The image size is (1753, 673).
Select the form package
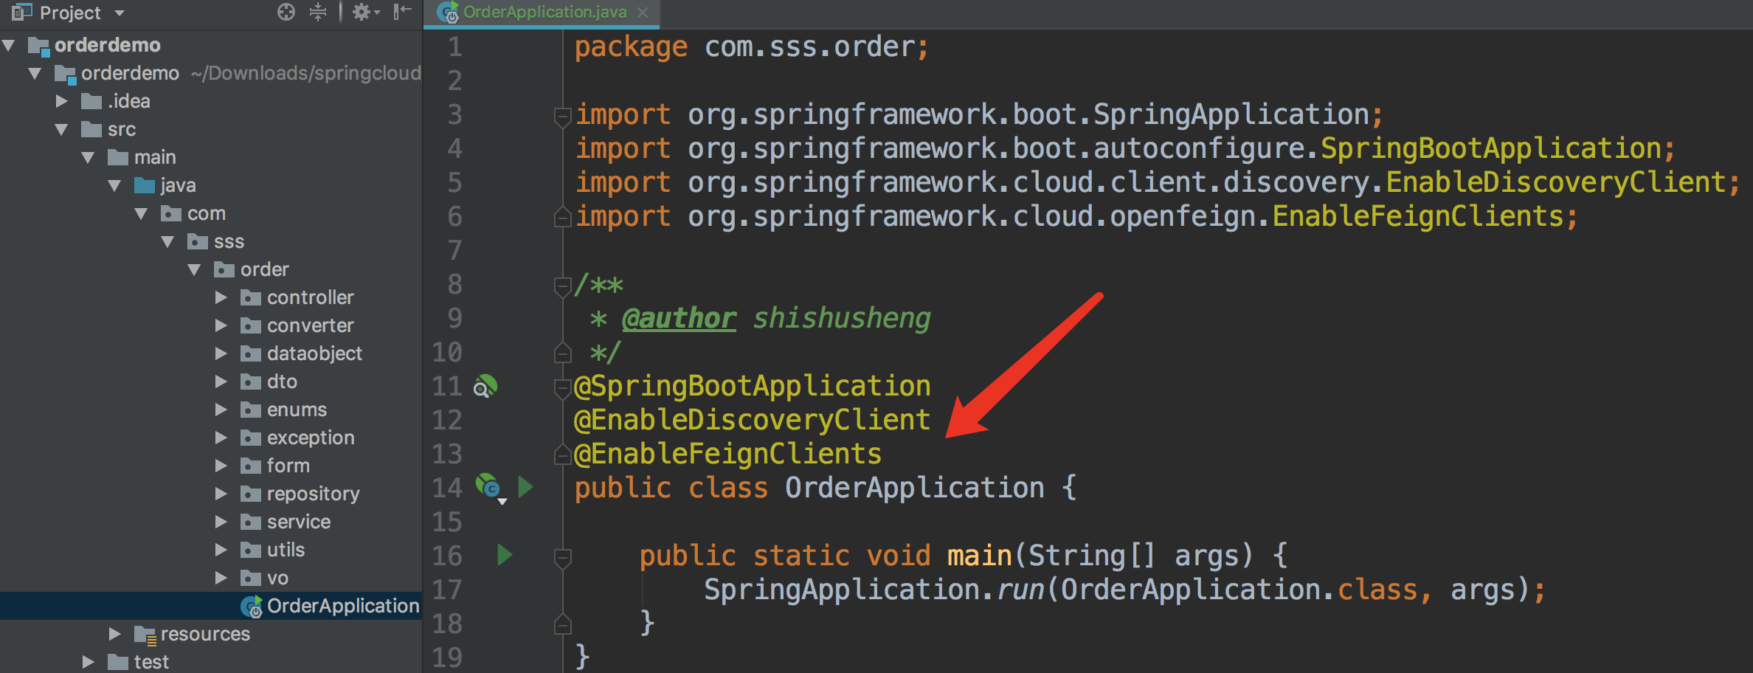(x=288, y=466)
